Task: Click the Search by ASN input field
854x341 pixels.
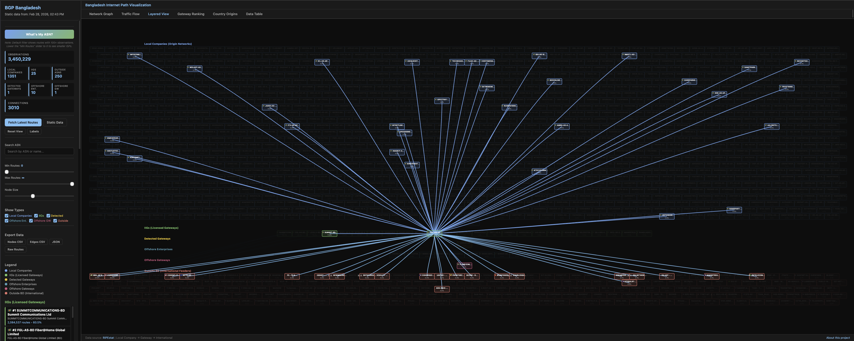Action: tap(39, 151)
